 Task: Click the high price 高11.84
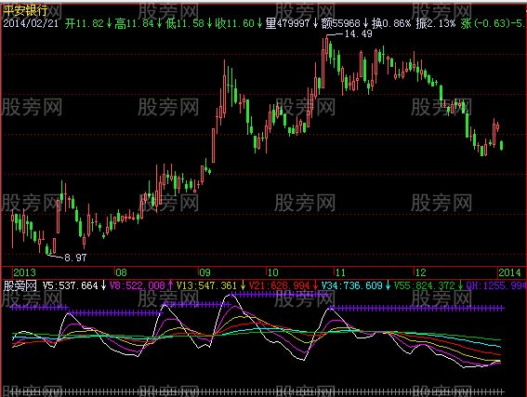click(134, 23)
